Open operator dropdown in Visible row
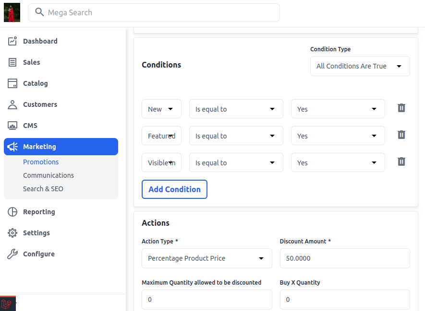The width and height of the screenshot is (425, 311). point(236,162)
